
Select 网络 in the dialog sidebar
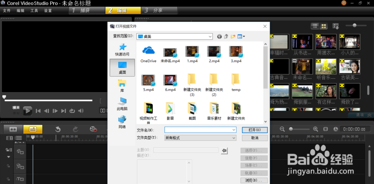[x=122, y=122]
